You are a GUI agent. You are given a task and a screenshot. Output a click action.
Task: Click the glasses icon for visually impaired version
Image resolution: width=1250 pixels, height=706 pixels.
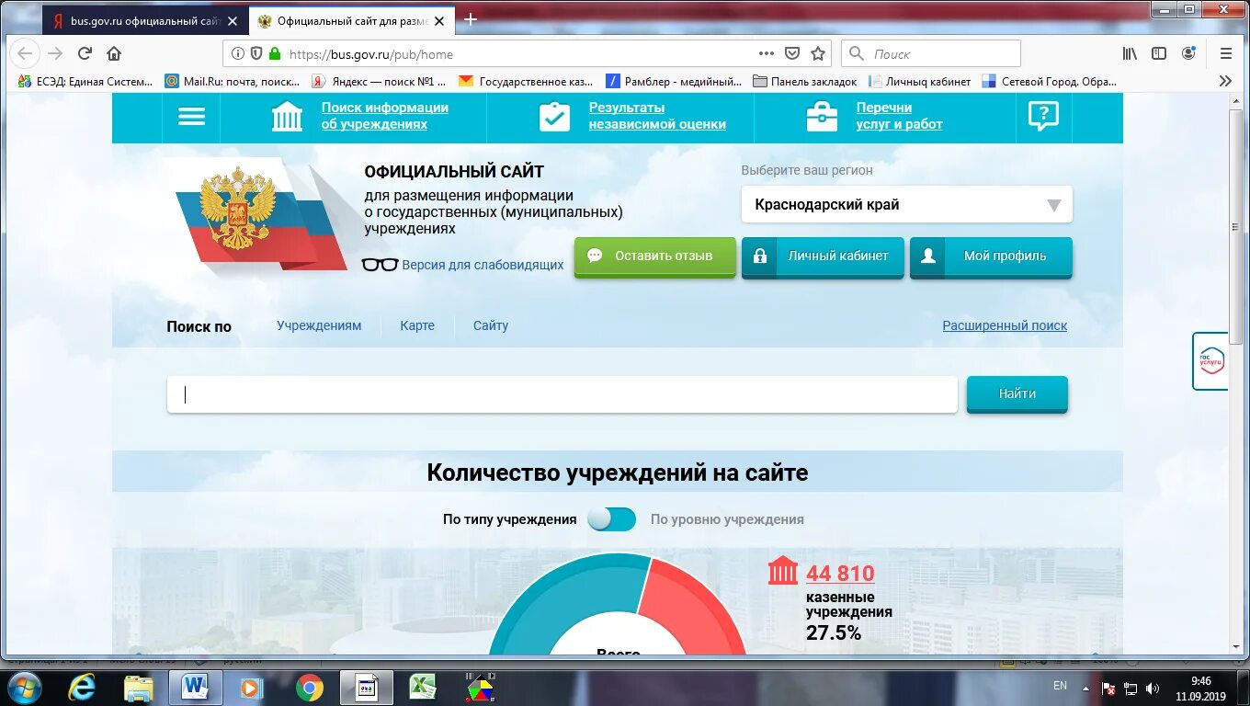click(380, 265)
